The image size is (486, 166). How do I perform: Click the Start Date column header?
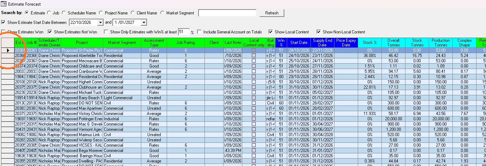299,43
